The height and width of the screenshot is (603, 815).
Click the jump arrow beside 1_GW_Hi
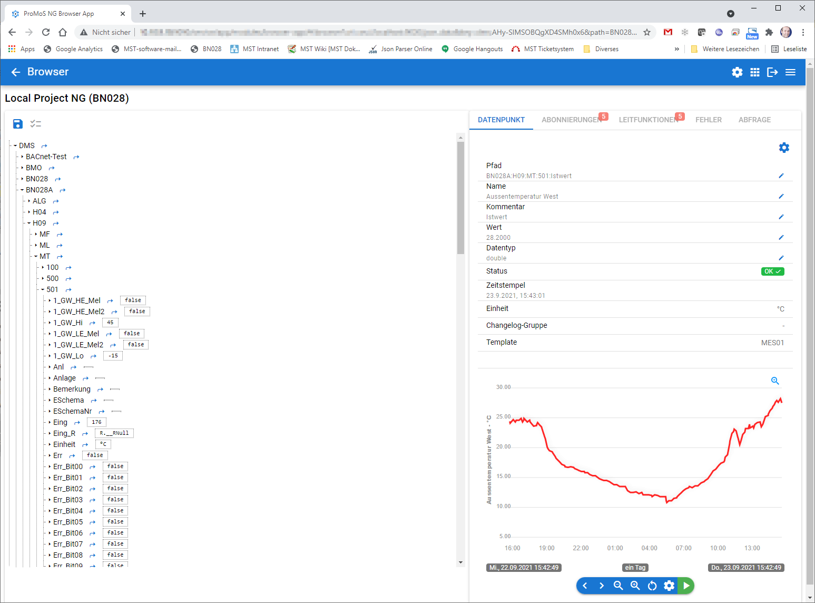(x=93, y=323)
